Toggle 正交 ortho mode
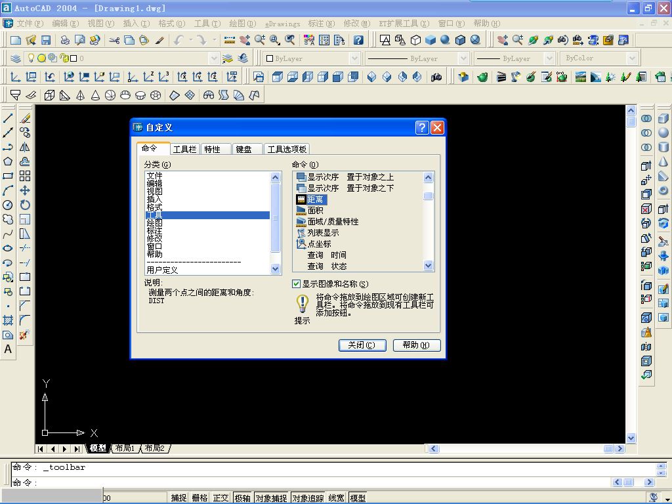672x504 pixels. [220, 497]
